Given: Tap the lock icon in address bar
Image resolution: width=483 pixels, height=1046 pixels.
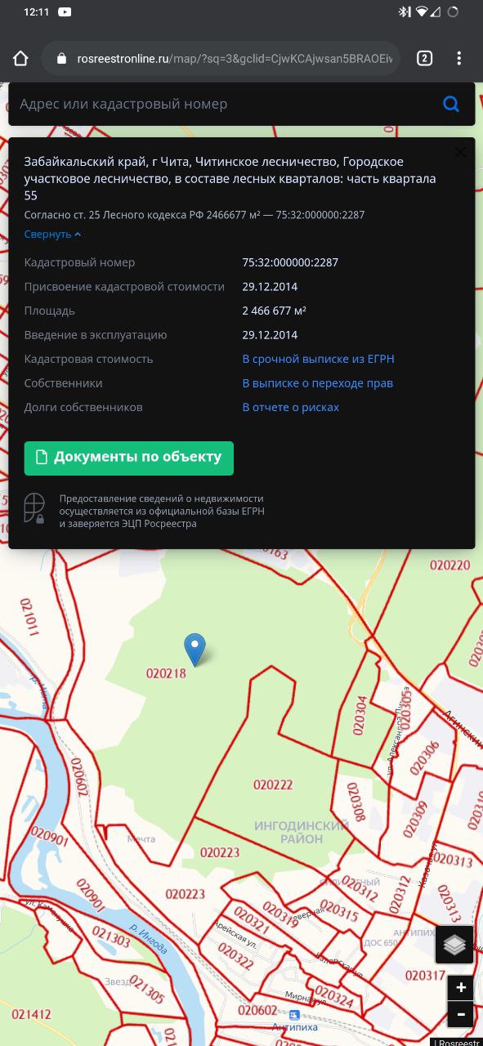Looking at the screenshot, I should coord(60,59).
